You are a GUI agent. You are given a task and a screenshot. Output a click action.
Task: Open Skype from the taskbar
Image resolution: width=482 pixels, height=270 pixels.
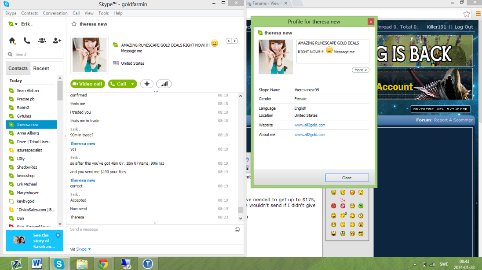pyautogui.click(x=59, y=264)
